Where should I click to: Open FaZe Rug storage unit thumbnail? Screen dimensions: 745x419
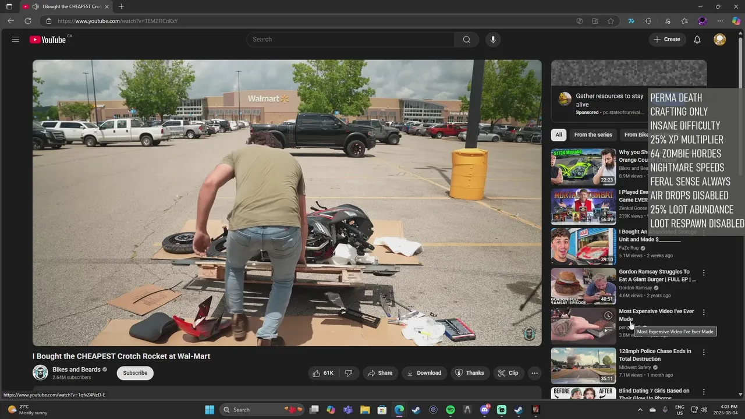coord(583,246)
